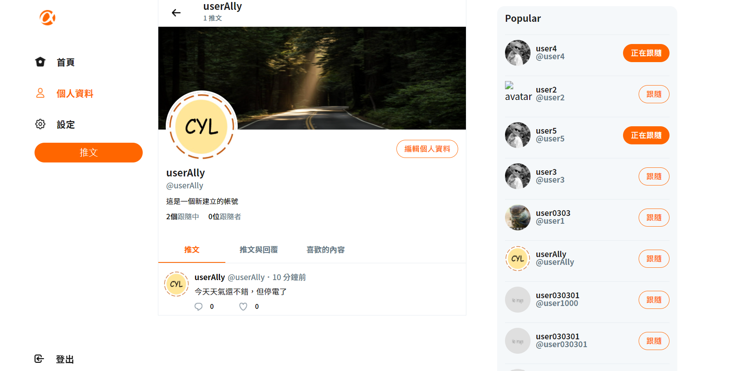Open the home page via house icon

click(40, 62)
